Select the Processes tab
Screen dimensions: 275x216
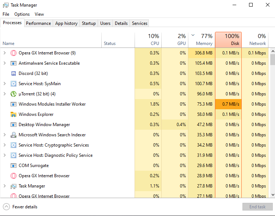[12, 23]
